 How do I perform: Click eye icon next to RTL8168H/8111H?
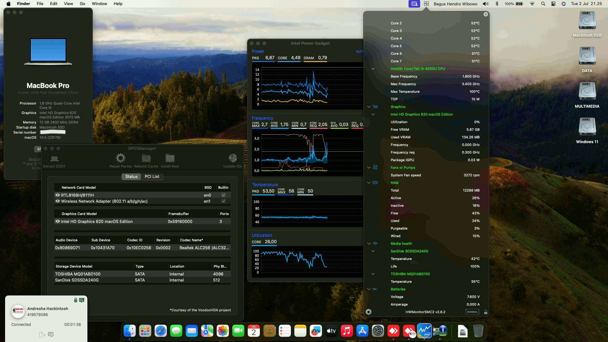pos(58,195)
